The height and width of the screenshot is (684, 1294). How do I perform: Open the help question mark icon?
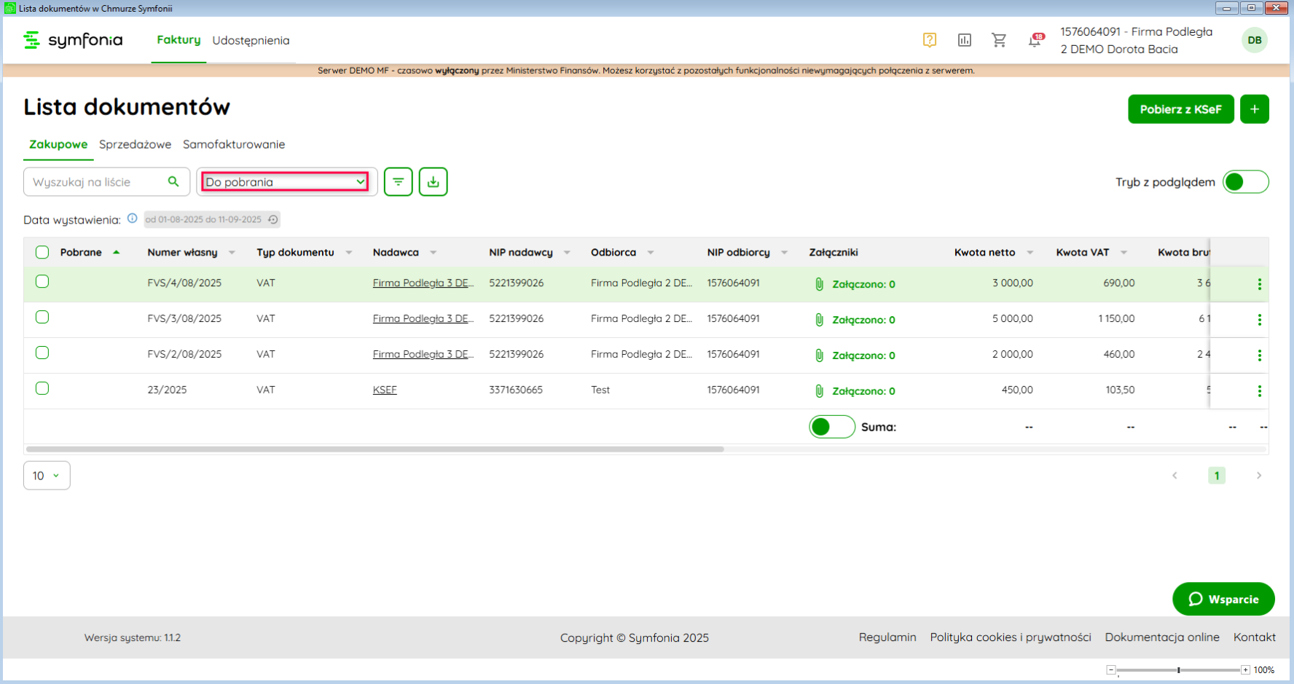click(x=929, y=40)
